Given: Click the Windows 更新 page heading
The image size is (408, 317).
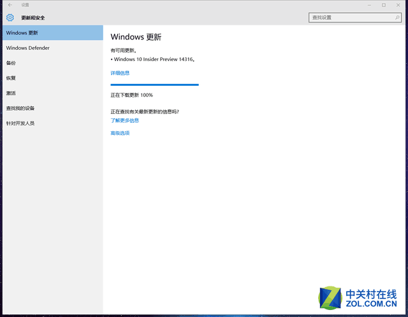Looking at the screenshot, I should 136,37.
